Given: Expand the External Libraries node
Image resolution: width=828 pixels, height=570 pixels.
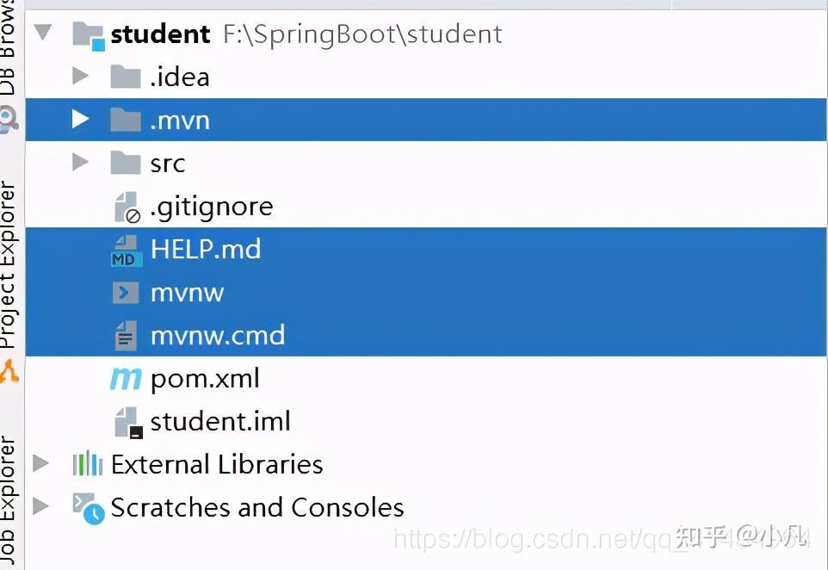Looking at the screenshot, I should pyautogui.click(x=40, y=464).
